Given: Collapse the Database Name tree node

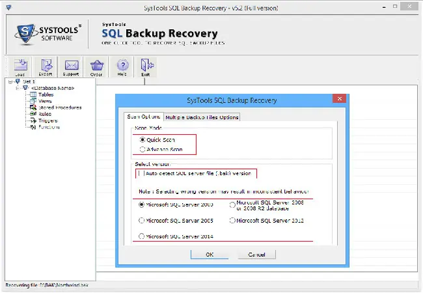Looking at the screenshot, I should tap(18, 88).
